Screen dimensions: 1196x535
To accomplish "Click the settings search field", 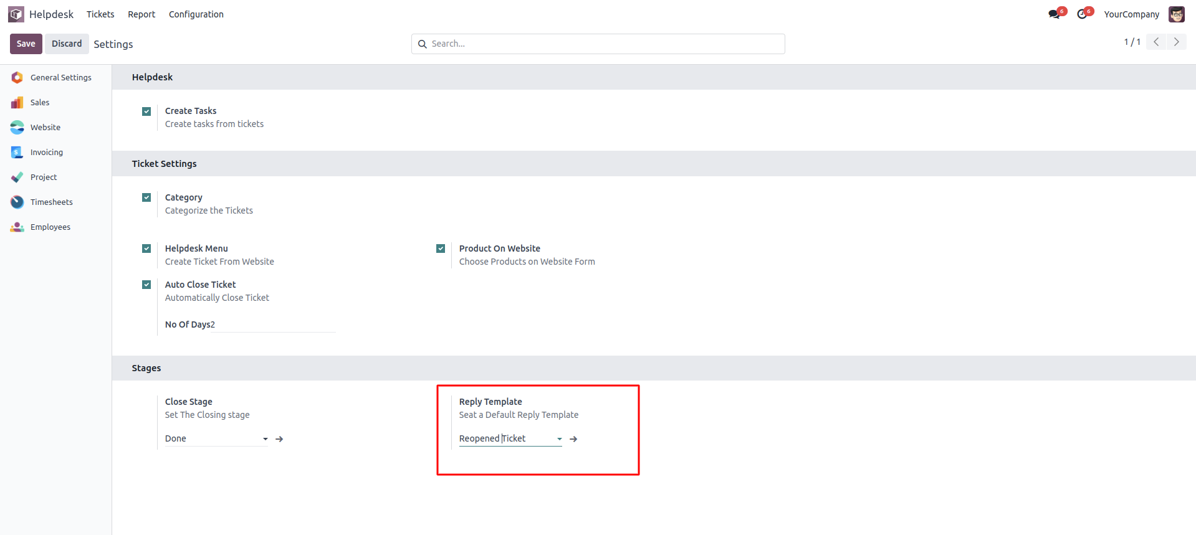I will coord(598,44).
